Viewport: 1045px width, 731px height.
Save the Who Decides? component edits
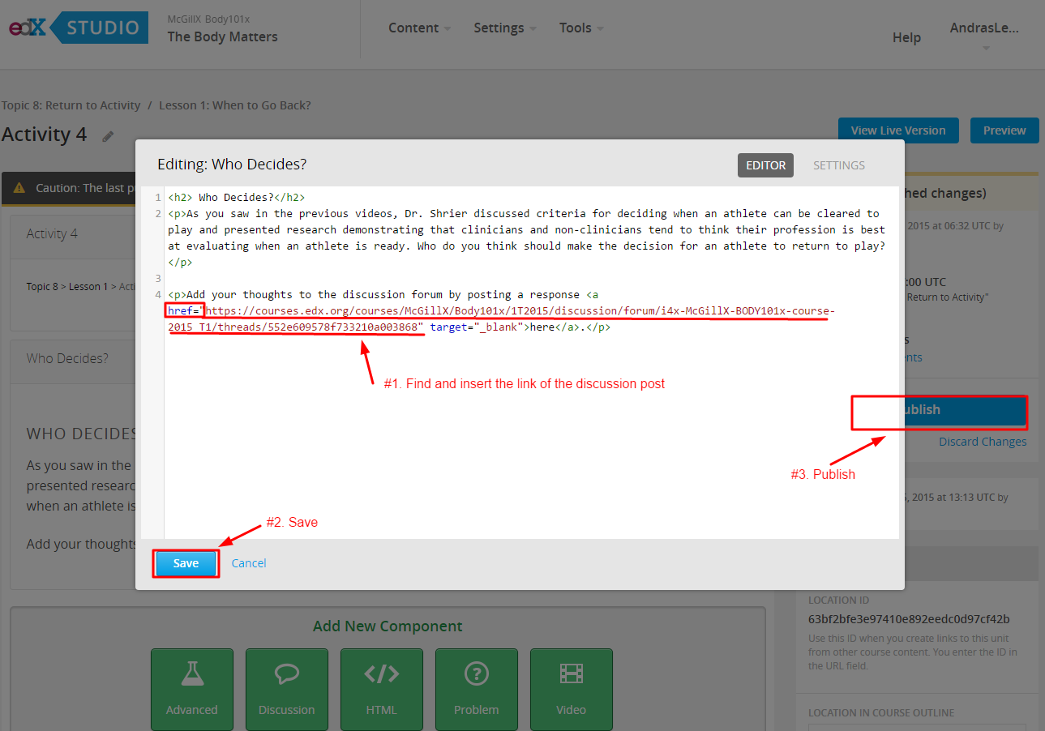click(186, 563)
